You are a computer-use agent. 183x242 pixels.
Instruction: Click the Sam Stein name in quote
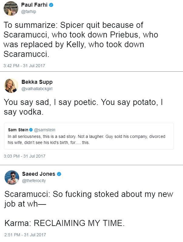[18, 130]
